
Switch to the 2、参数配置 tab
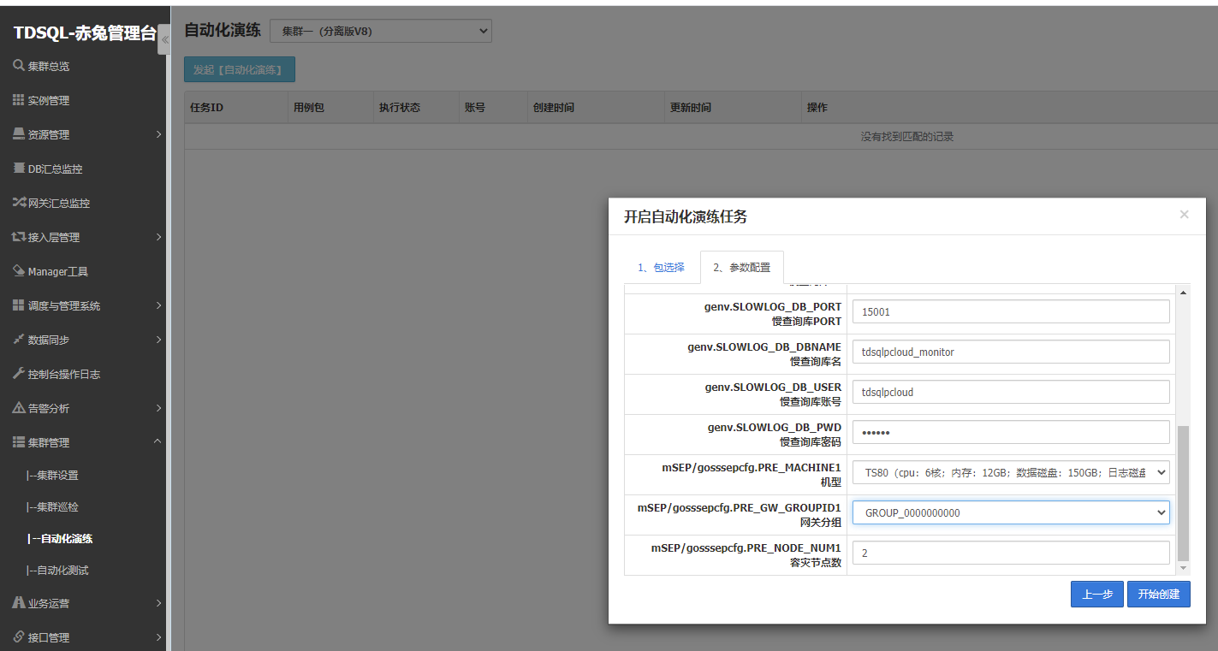[x=741, y=268]
